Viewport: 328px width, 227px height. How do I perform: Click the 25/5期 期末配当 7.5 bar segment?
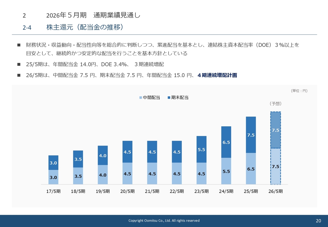pos(251,135)
